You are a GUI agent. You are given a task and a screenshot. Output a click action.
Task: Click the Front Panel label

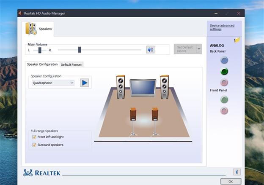click(218, 90)
